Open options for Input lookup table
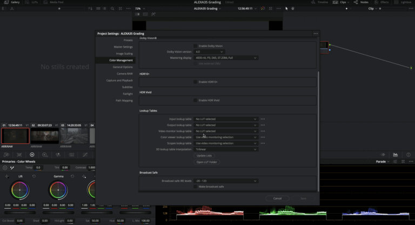The image size is (415, 225). pos(263,119)
